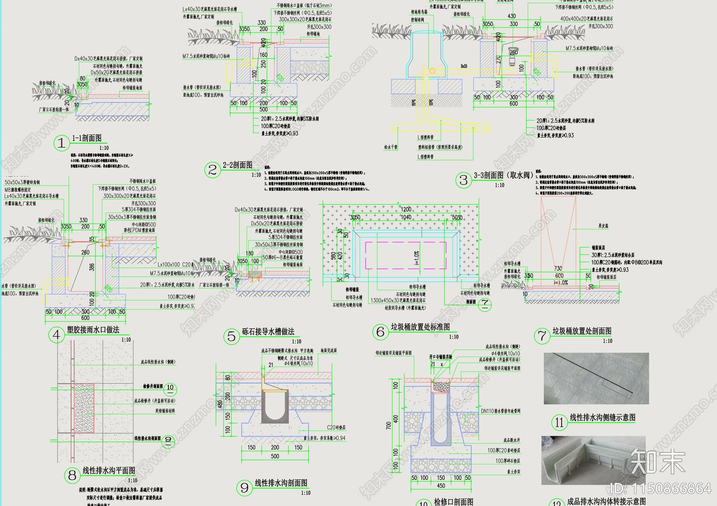Select the "50x50x3厚镀锌角钢" label
The height and width of the screenshot is (506, 717).
(22, 183)
